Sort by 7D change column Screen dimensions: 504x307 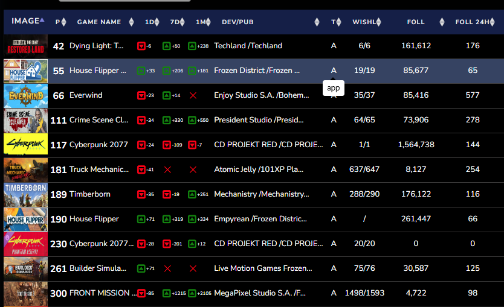point(178,22)
